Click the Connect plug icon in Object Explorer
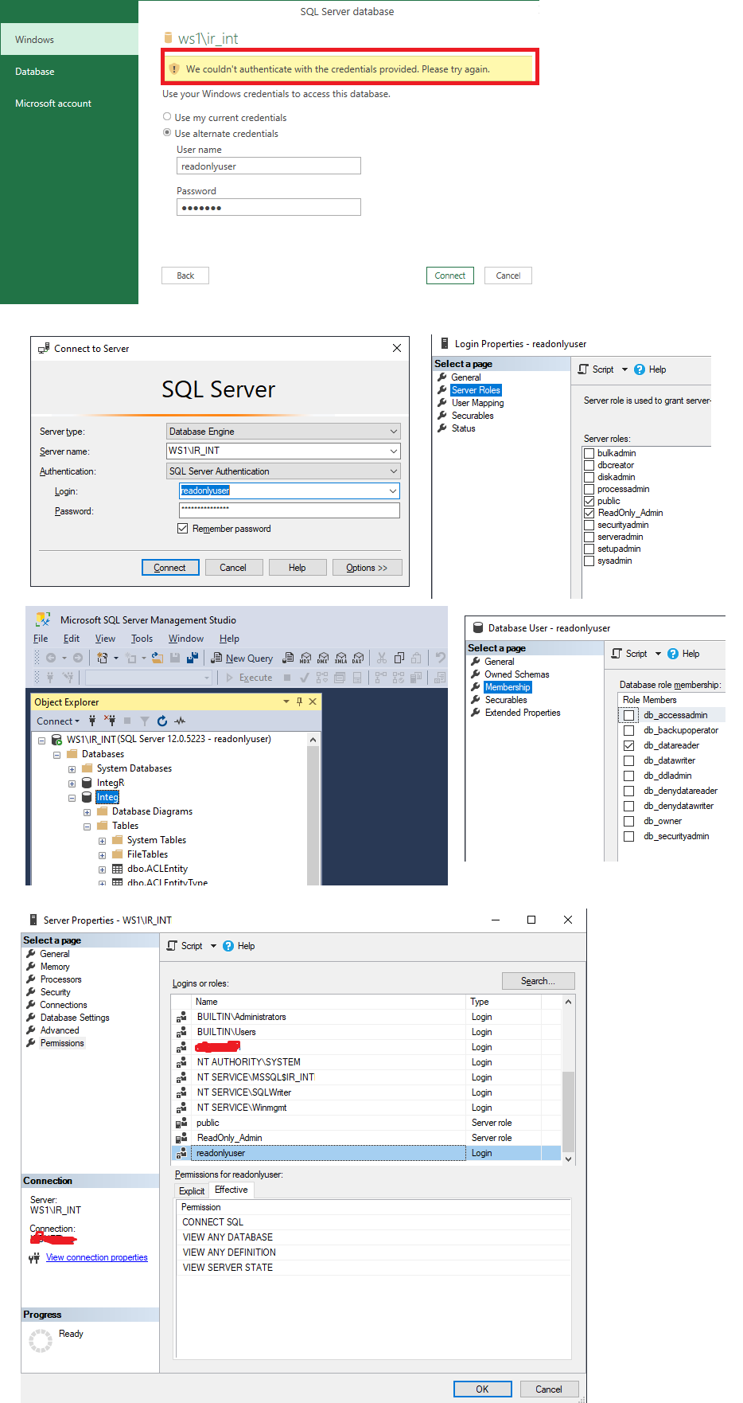This screenshot has height=1403, width=743. (92, 721)
